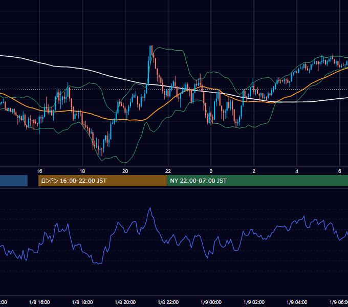Click the 16 hour label on the price chart axis
The width and height of the screenshot is (348, 307).
(39, 171)
